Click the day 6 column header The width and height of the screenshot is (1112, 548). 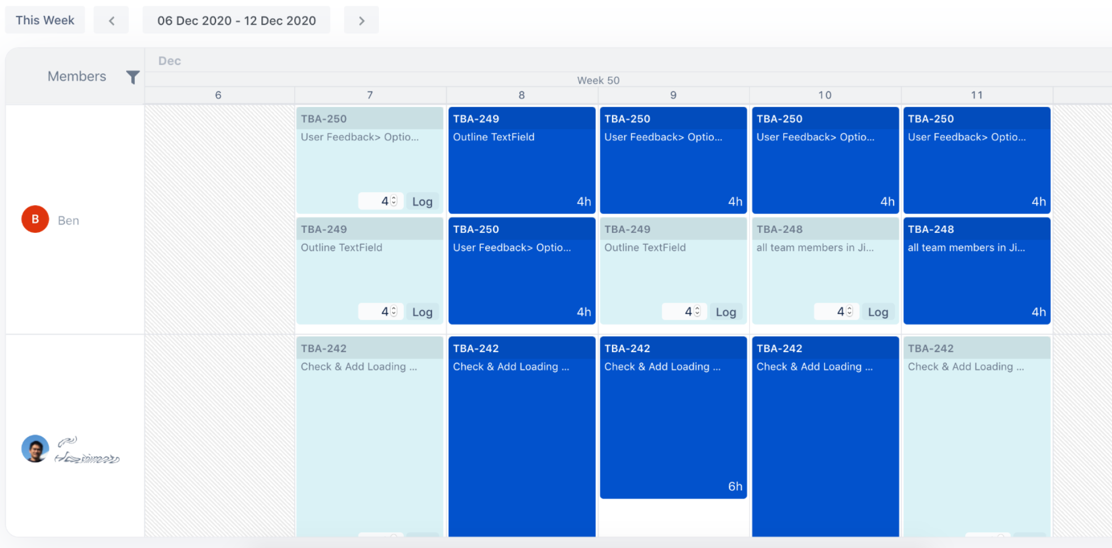click(x=219, y=95)
